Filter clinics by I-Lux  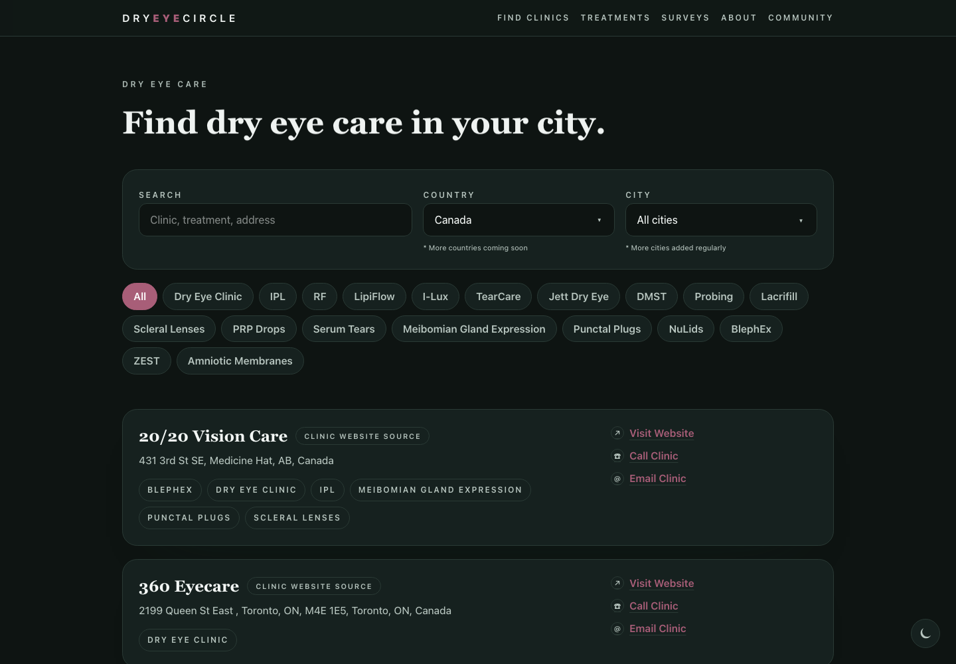(436, 296)
